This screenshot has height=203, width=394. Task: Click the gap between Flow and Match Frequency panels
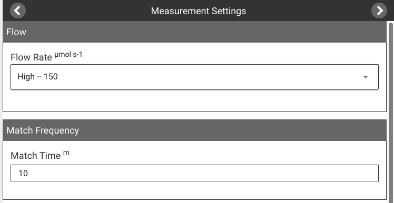tap(194, 116)
